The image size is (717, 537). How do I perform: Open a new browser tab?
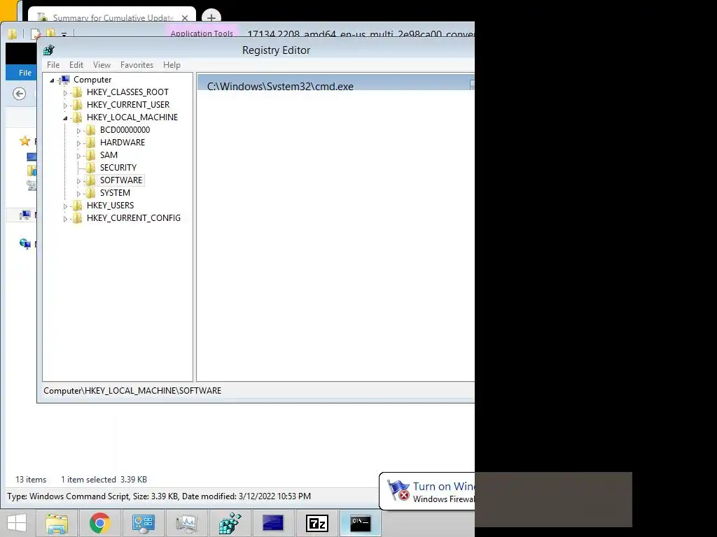tap(211, 17)
